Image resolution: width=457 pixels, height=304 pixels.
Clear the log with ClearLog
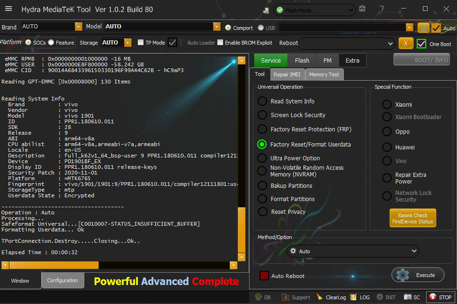(332, 297)
